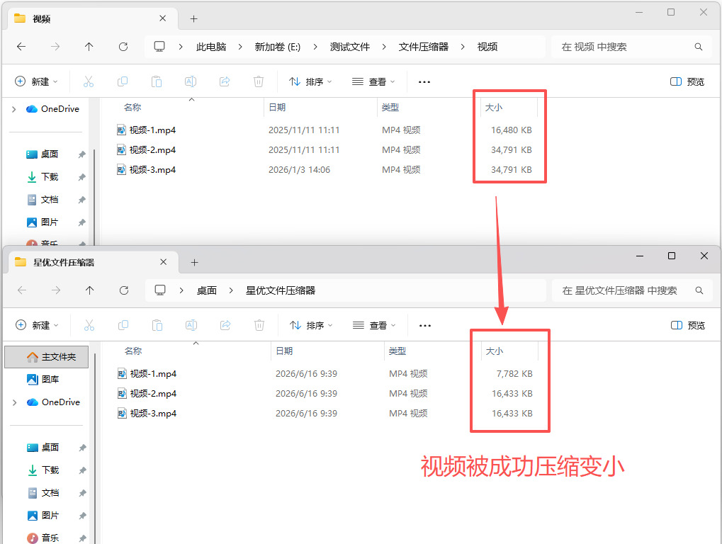Screen dimensions: 722x544
Task: Click monitor icon in 星优文件压缩器 address bar
Action: pos(160,290)
